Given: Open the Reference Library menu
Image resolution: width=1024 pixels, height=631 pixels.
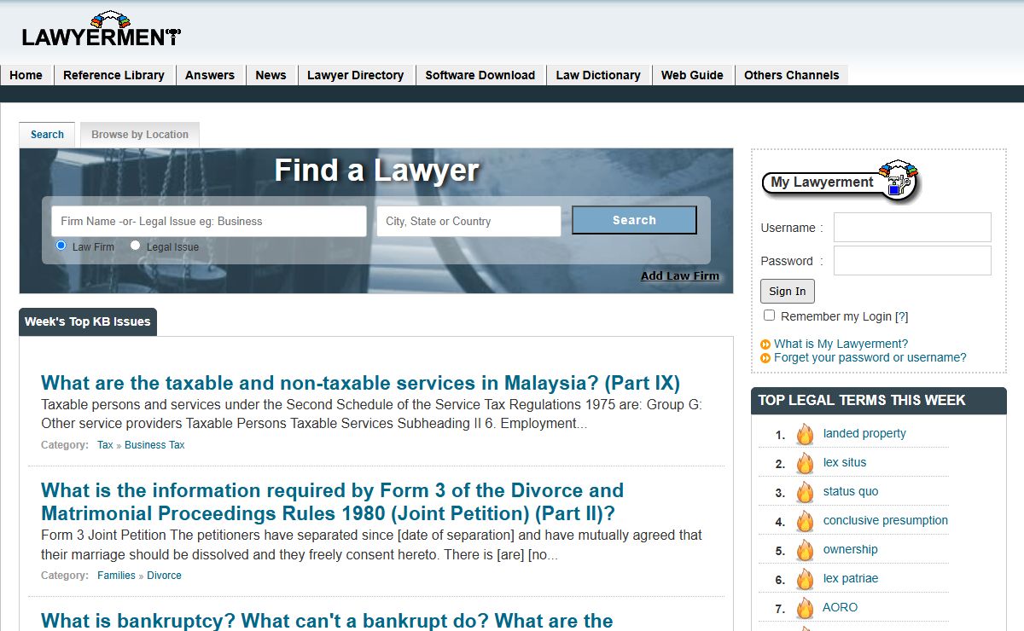Looking at the screenshot, I should click(x=113, y=75).
